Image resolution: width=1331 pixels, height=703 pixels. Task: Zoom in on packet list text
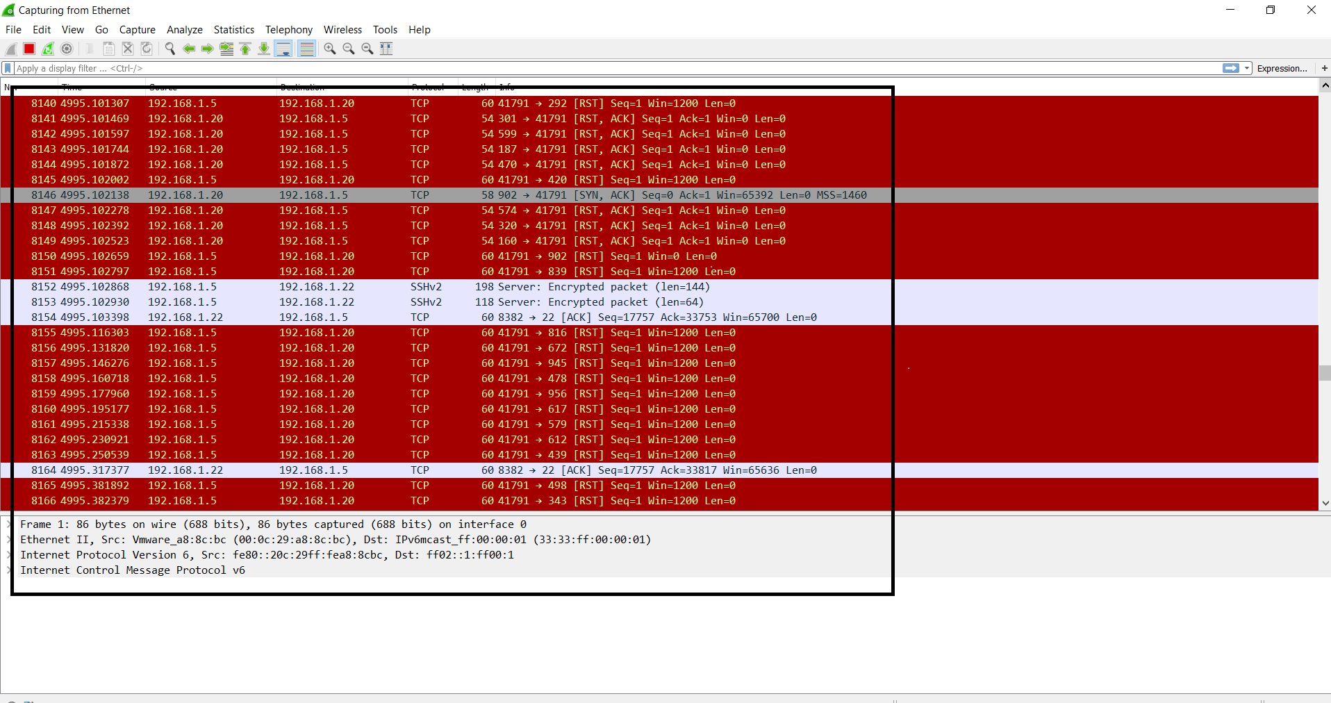coord(329,49)
